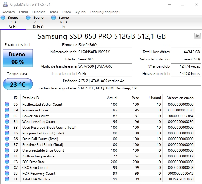
Task: Click raw value 000000005E38
Action: 181,110
